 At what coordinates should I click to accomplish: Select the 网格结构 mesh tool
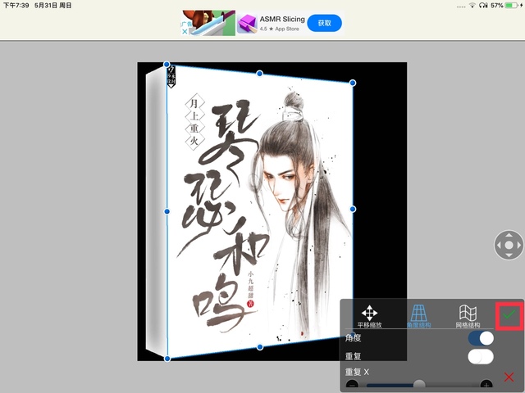tap(468, 315)
